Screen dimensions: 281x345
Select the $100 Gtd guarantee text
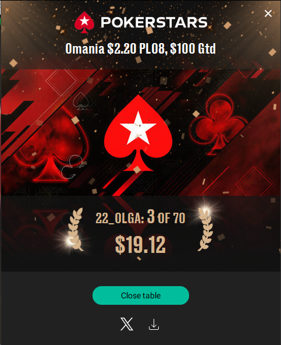pos(193,48)
